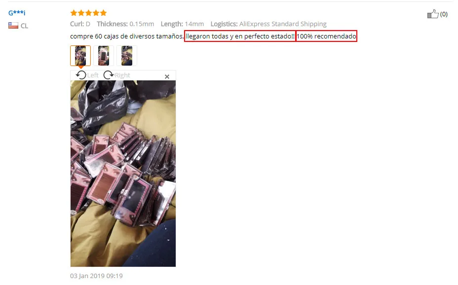Click the CL country code label

(24, 26)
